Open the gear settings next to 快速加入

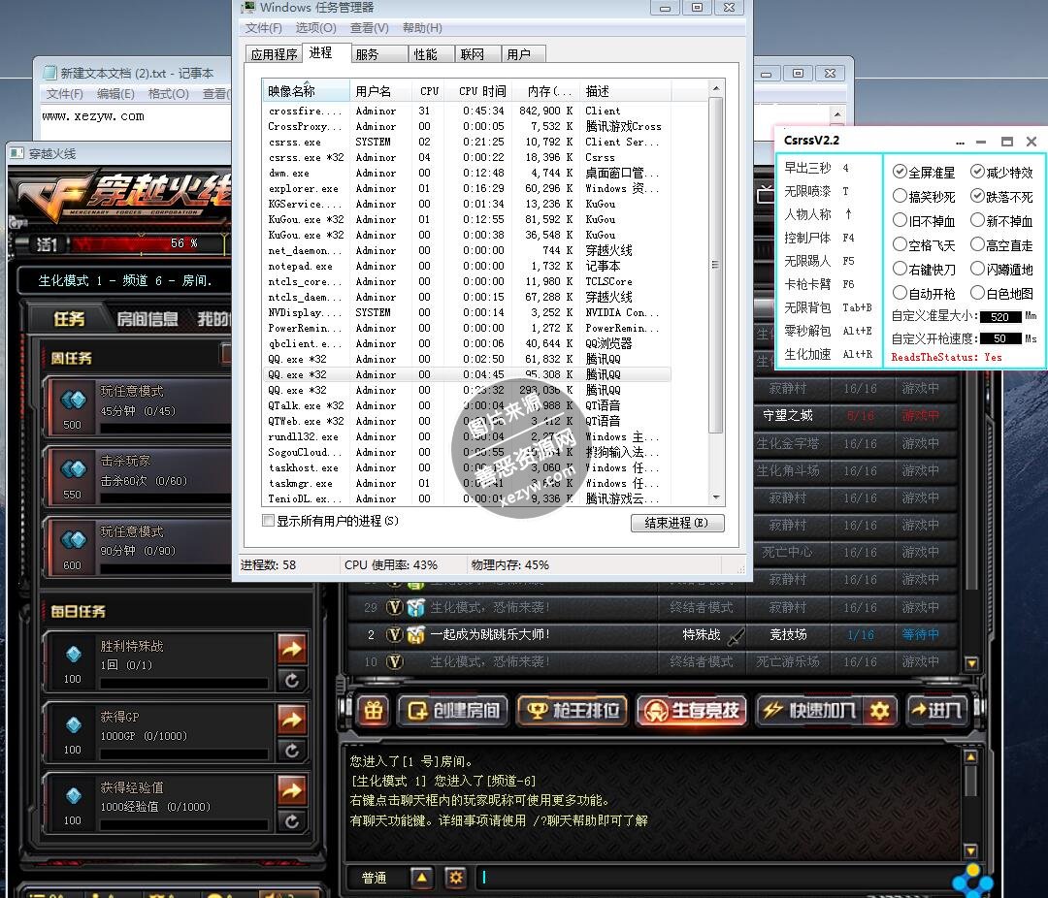879,710
